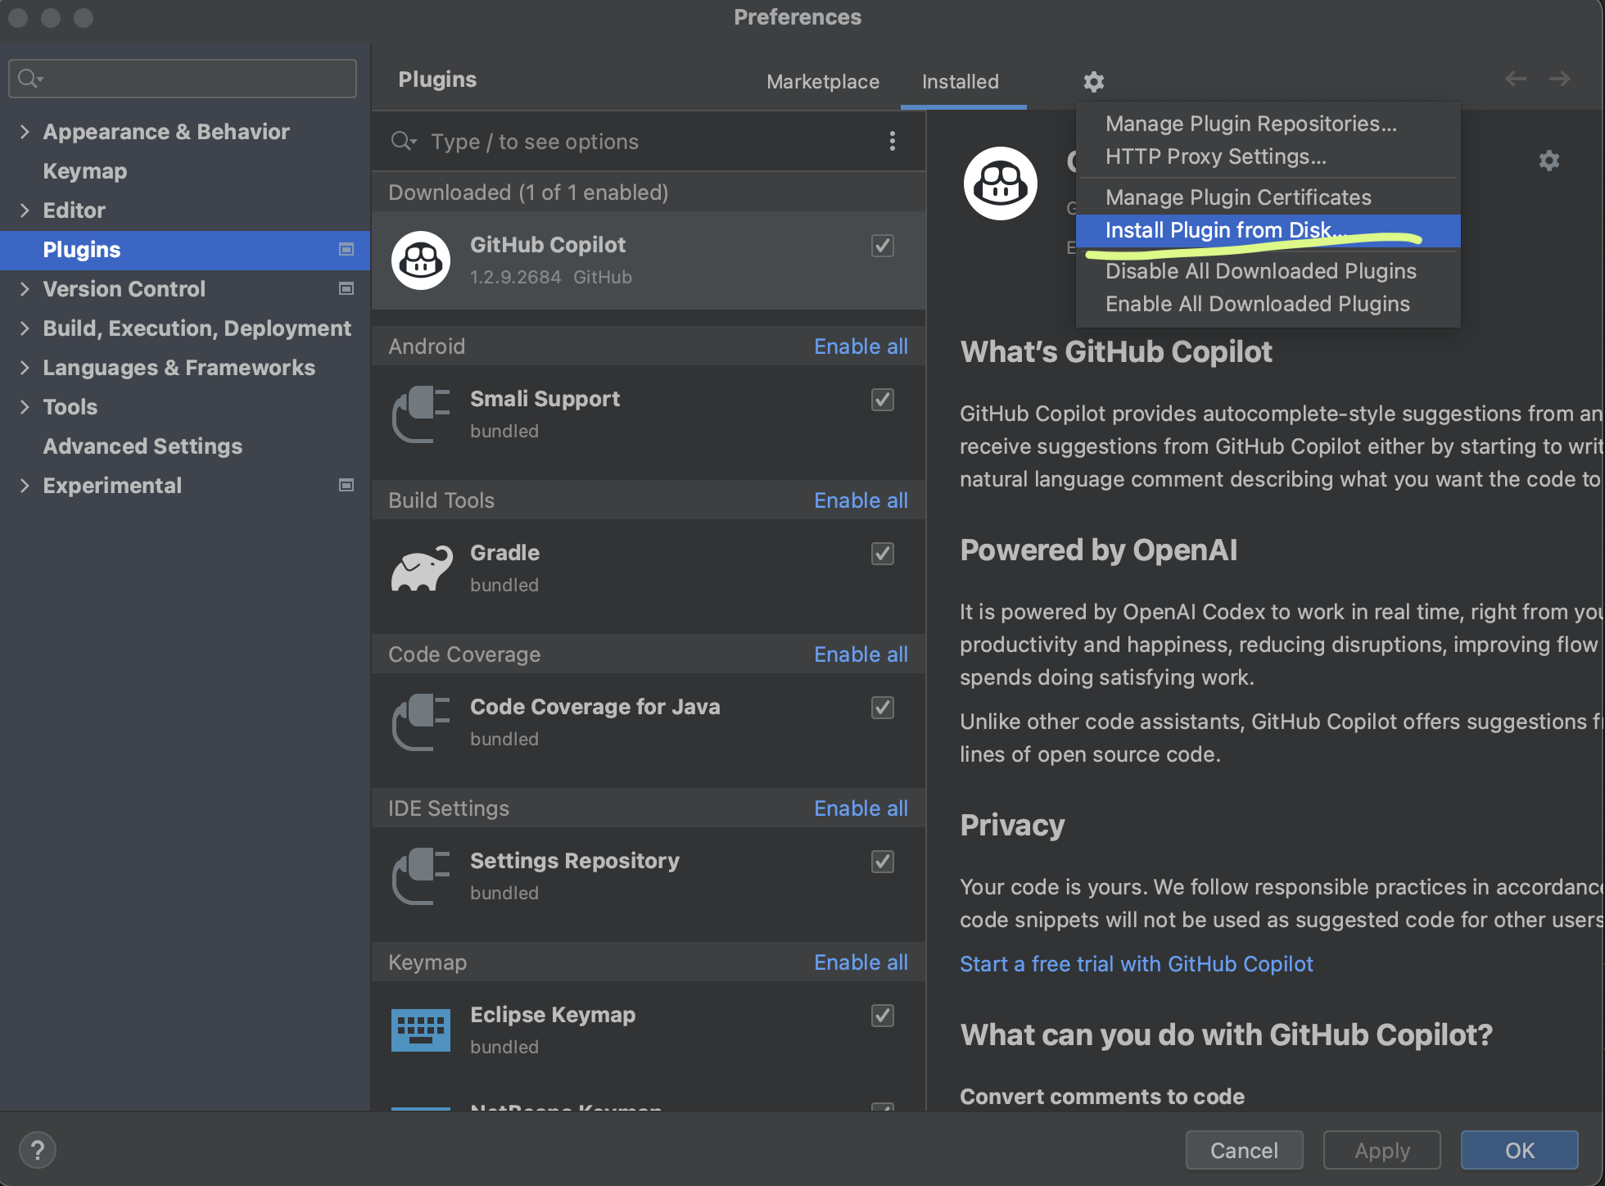
Task: Click Enable all for Code Coverage
Action: (861, 654)
